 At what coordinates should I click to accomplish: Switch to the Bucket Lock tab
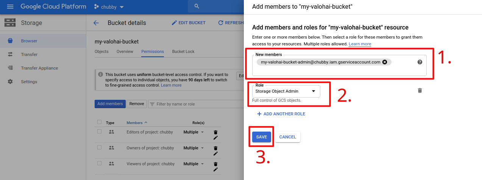pos(183,51)
